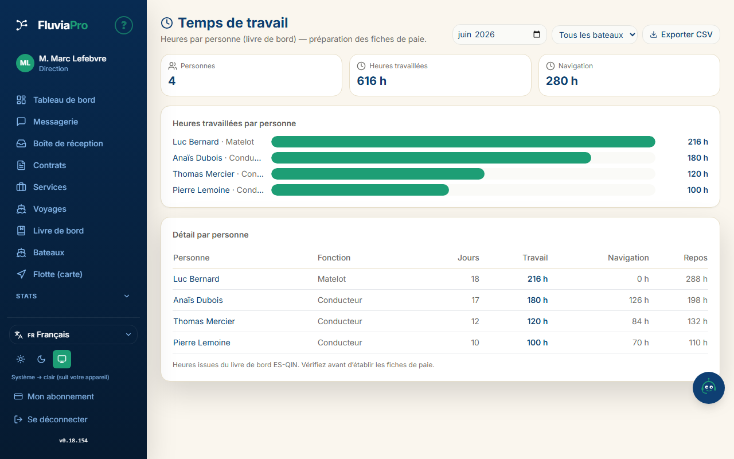Click the 126 h navigation value
The height and width of the screenshot is (459, 734).
click(639, 300)
